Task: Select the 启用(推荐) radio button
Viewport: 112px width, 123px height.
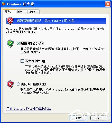Action: pos(18,43)
